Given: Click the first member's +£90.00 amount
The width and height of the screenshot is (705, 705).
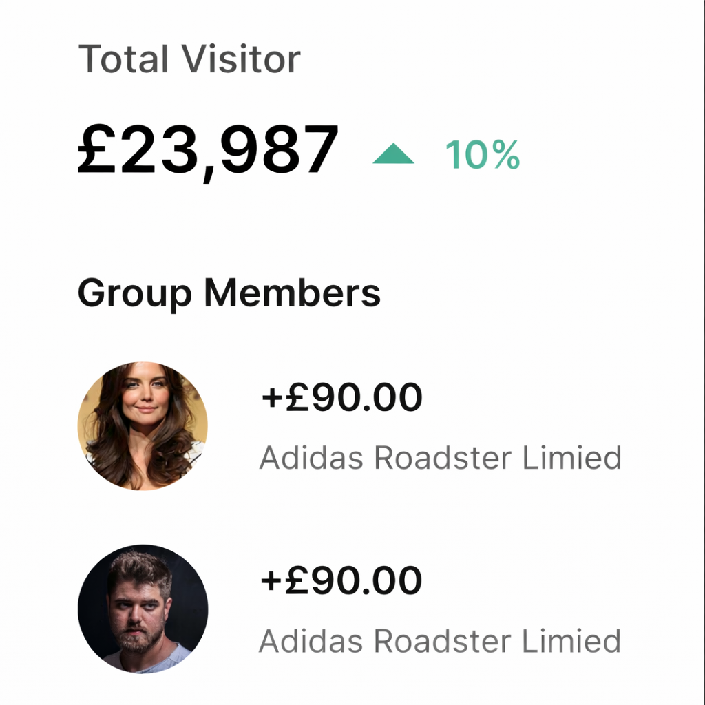Looking at the screenshot, I should click(341, 398).
